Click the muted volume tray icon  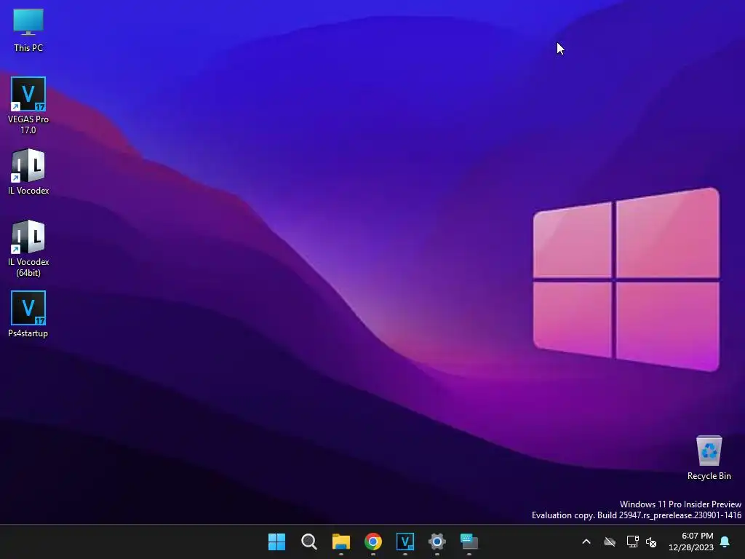[x=651, y=542]
